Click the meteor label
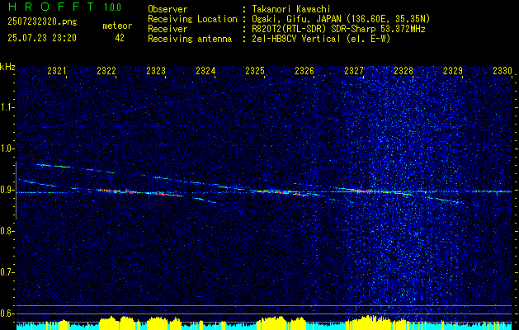Image resolution: width=519 pixels, height=330 pixels. tap(117, 26)
